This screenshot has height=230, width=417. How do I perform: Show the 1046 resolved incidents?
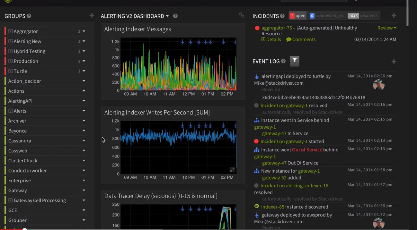point(360,15)
